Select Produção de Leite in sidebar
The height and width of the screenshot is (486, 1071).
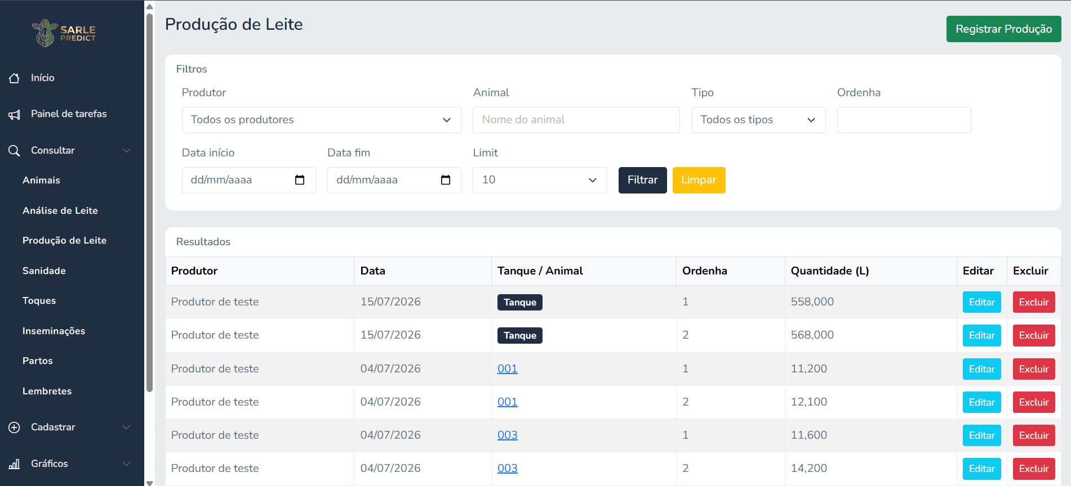point(64,241)
